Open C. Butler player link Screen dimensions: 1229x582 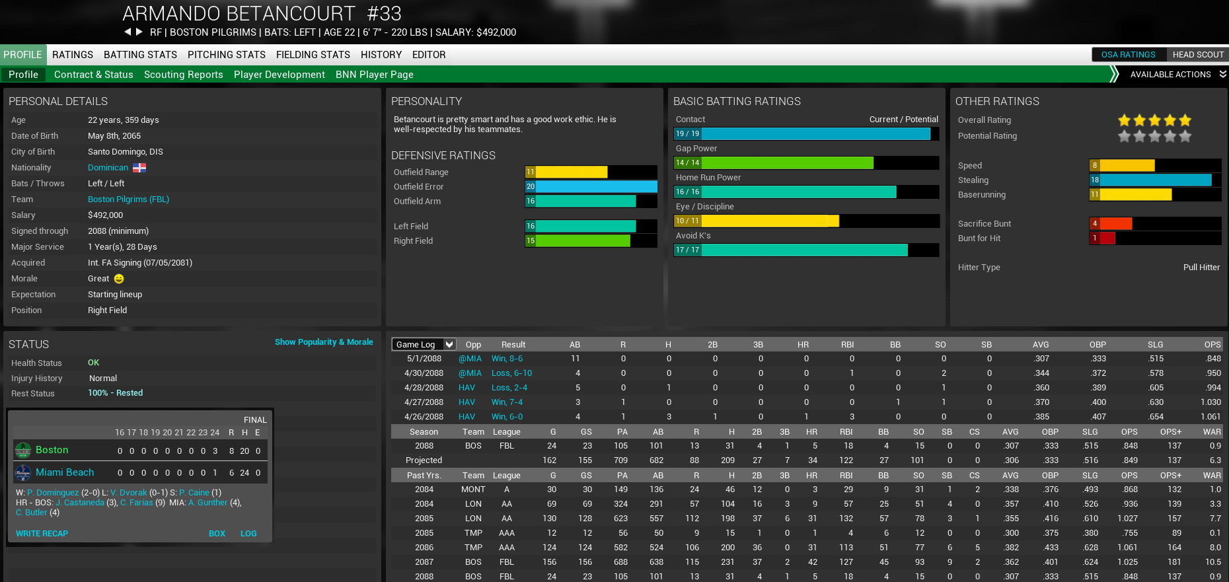(x=32, y=513)
